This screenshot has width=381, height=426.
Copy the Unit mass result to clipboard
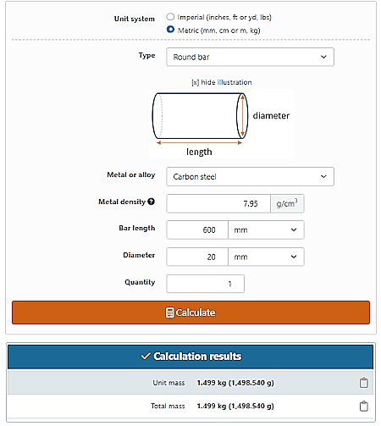point(363,383)
